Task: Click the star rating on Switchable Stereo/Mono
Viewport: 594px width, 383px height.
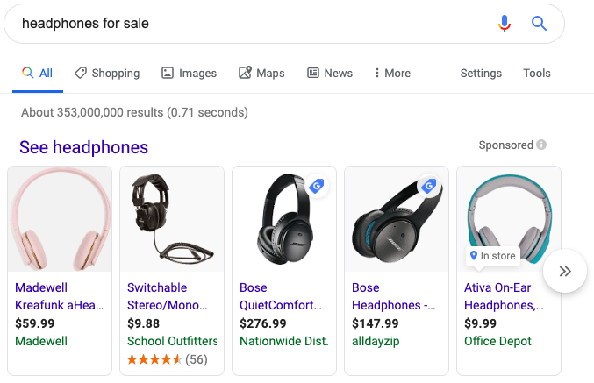Action: (x=154, y=359)
